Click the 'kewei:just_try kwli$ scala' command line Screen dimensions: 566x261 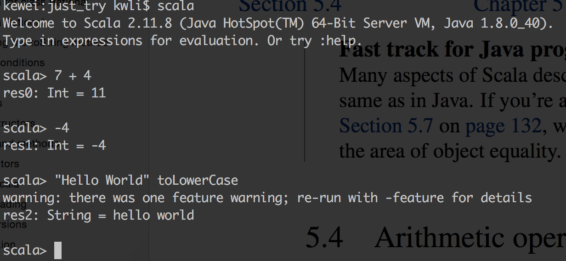pos(98,6)
